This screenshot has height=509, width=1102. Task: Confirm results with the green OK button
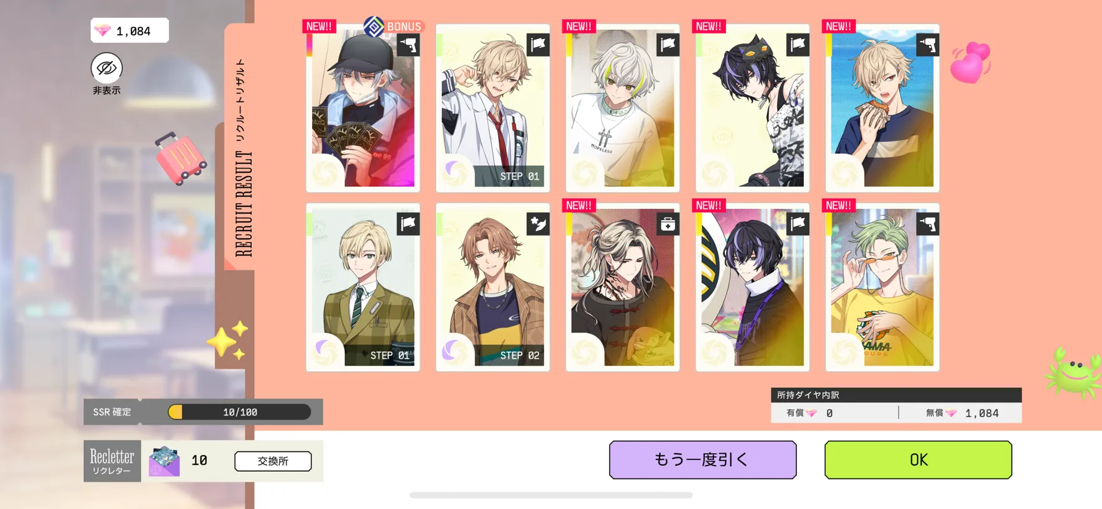(x=918, y=460)
